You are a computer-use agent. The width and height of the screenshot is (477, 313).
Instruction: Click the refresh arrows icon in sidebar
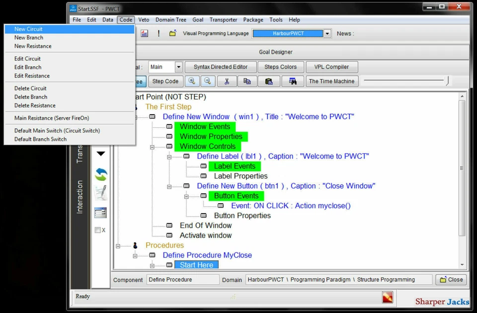click(x=100, y=174)
